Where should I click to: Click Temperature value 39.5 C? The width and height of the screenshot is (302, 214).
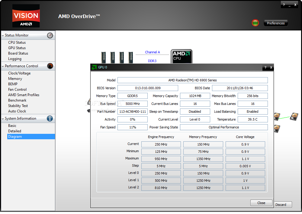pos(253,119)
